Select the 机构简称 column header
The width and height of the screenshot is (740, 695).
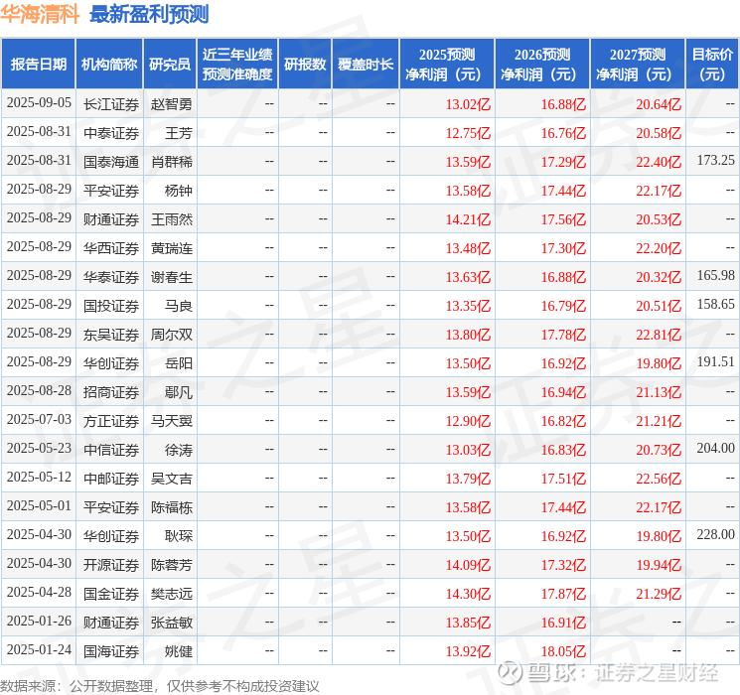tap(109, 65)
